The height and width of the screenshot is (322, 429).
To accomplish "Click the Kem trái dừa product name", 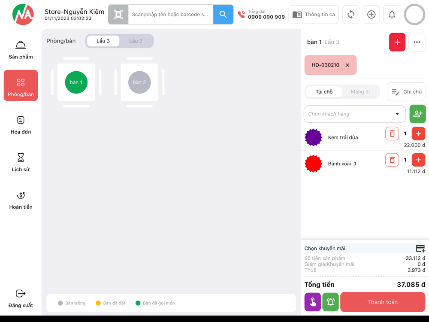I will [x=343, y=137].
